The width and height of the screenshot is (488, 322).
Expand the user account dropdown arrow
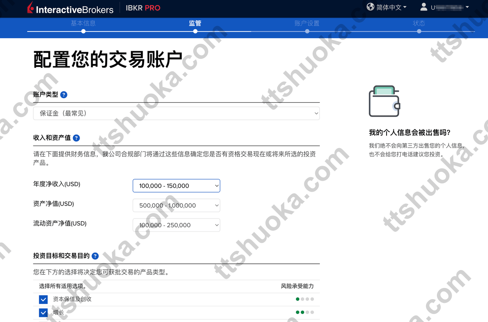coord(467,7)
